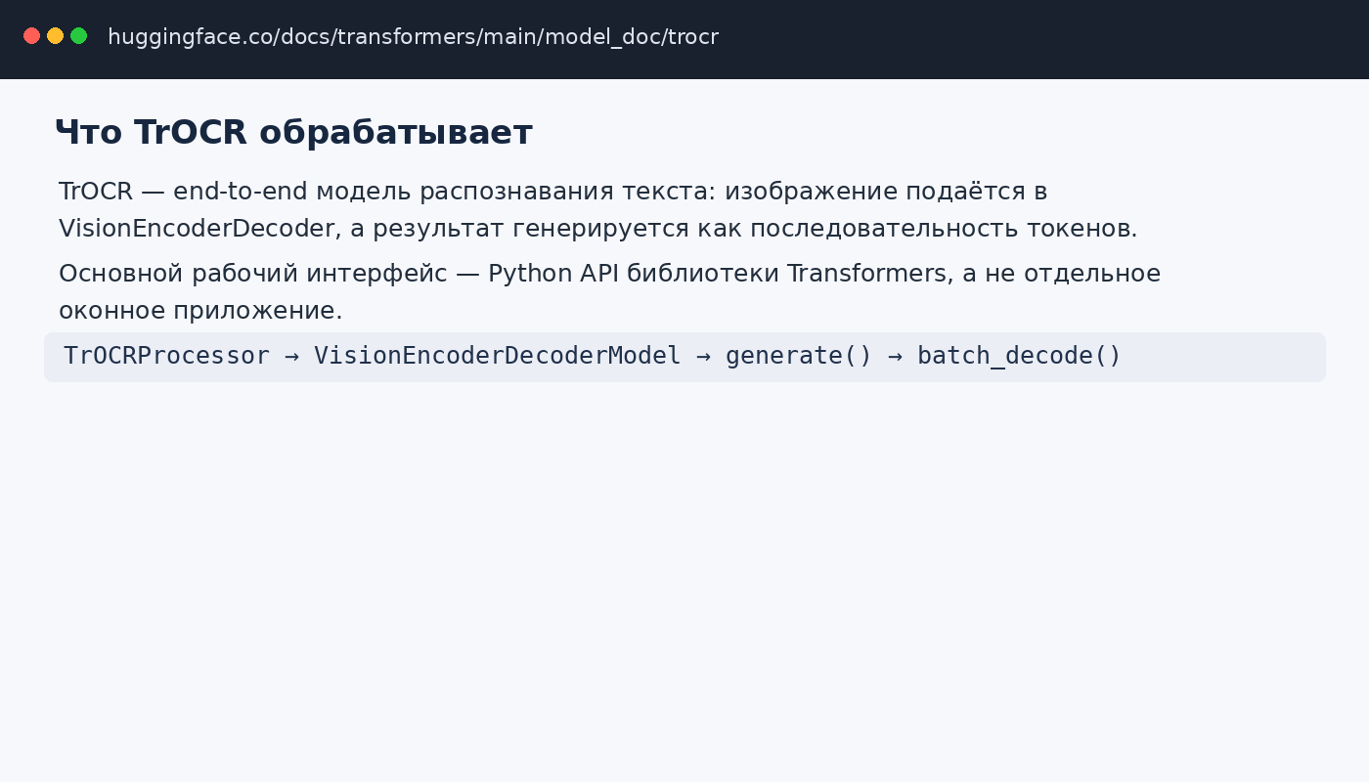Click the word "Transformers" in the second paragraph

click(x=866, y=274)
